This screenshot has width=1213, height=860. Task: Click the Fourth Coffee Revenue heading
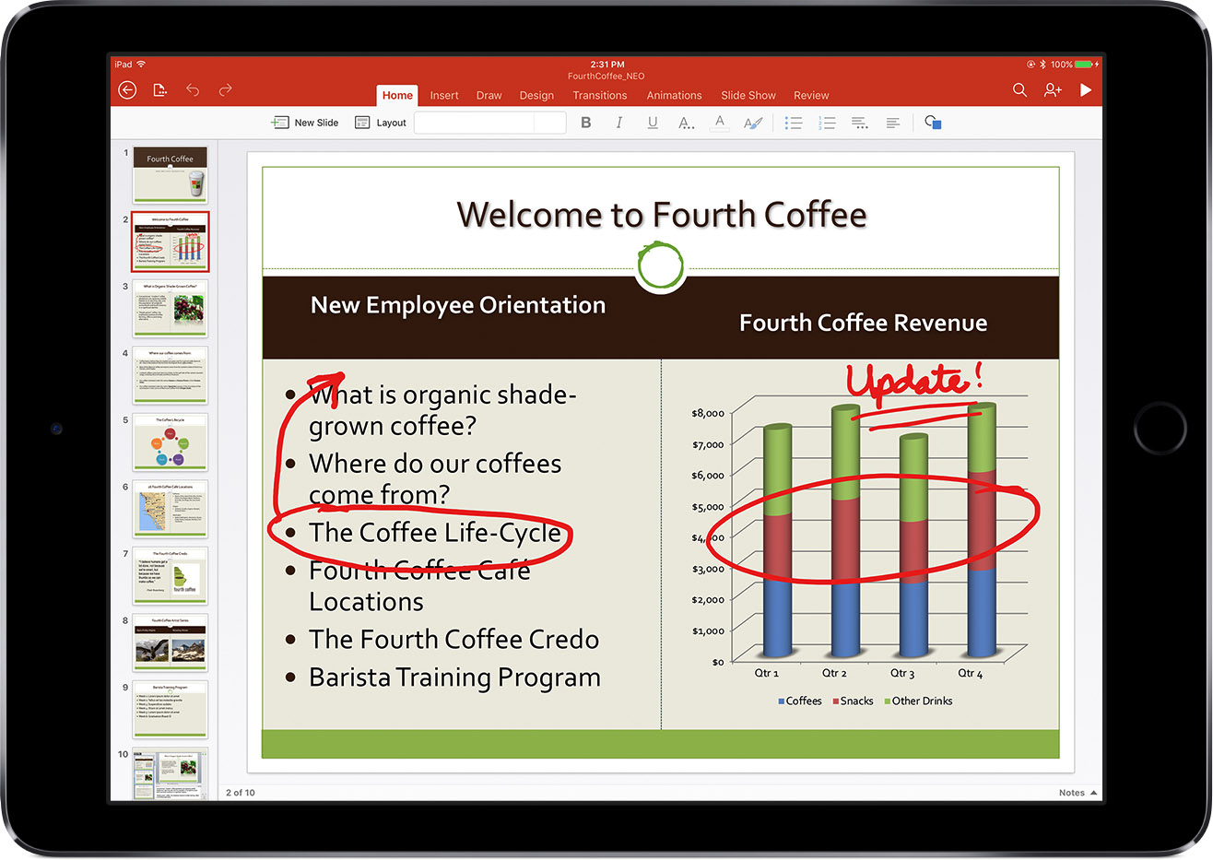coord(863,323)
